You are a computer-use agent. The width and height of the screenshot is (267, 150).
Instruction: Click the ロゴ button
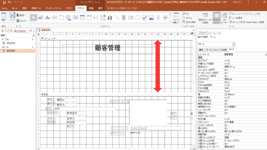(x=186, y=14)
